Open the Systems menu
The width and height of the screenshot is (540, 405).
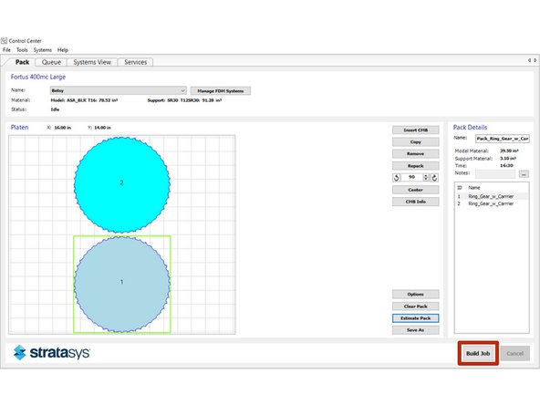coord(42,50)
